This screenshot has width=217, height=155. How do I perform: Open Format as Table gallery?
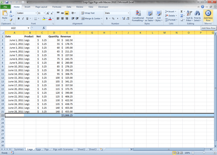click(150, 16)
